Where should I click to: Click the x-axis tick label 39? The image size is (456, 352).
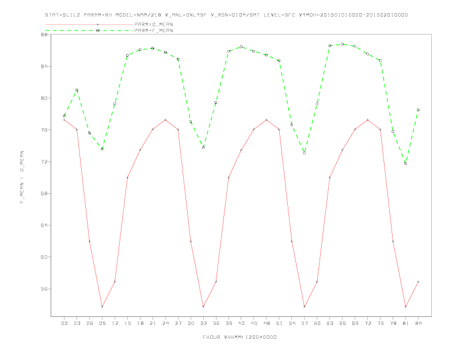tap(229, 323)
